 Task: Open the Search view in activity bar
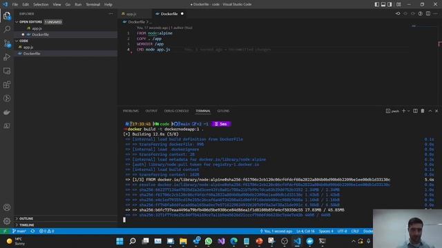pos(7,29)
